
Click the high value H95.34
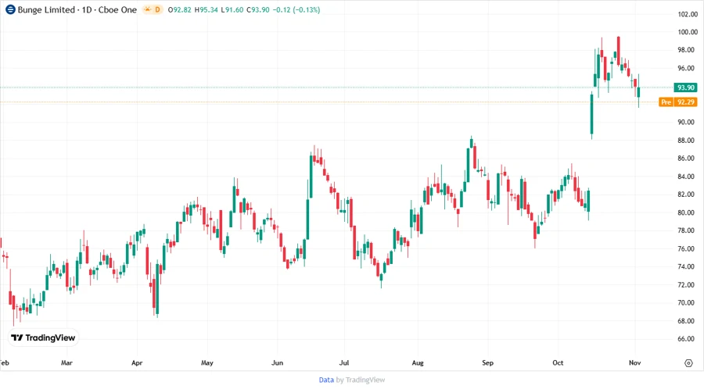(206, 9)
